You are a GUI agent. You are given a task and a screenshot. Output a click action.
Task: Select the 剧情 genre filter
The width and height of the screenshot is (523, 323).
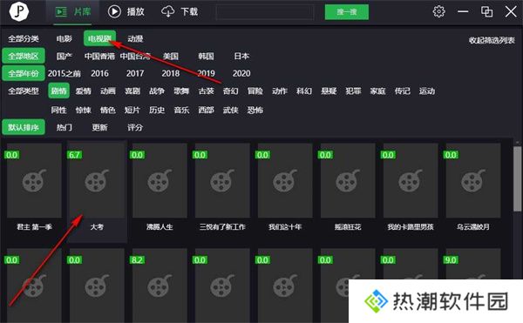(58, 91)
